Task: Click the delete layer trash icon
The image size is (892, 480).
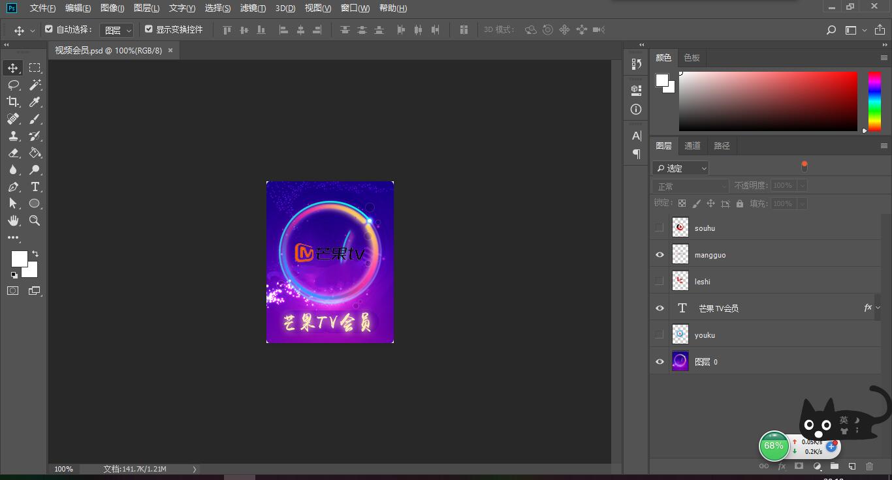Action: (x=869, y=466)
